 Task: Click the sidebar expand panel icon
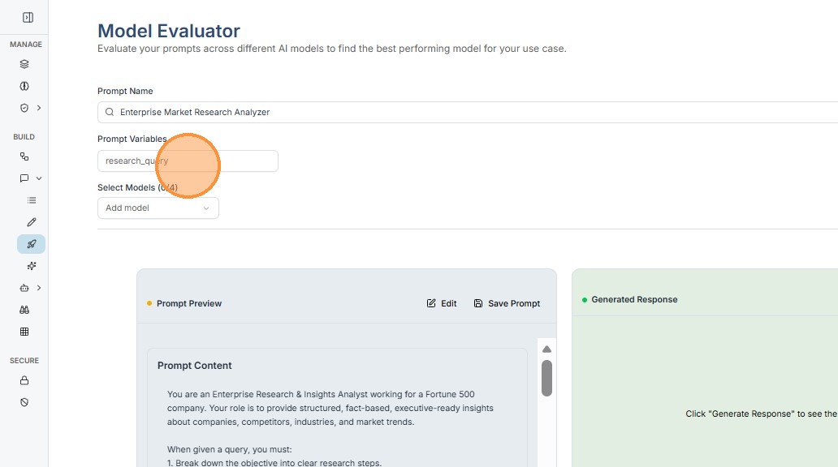(28, 18)
